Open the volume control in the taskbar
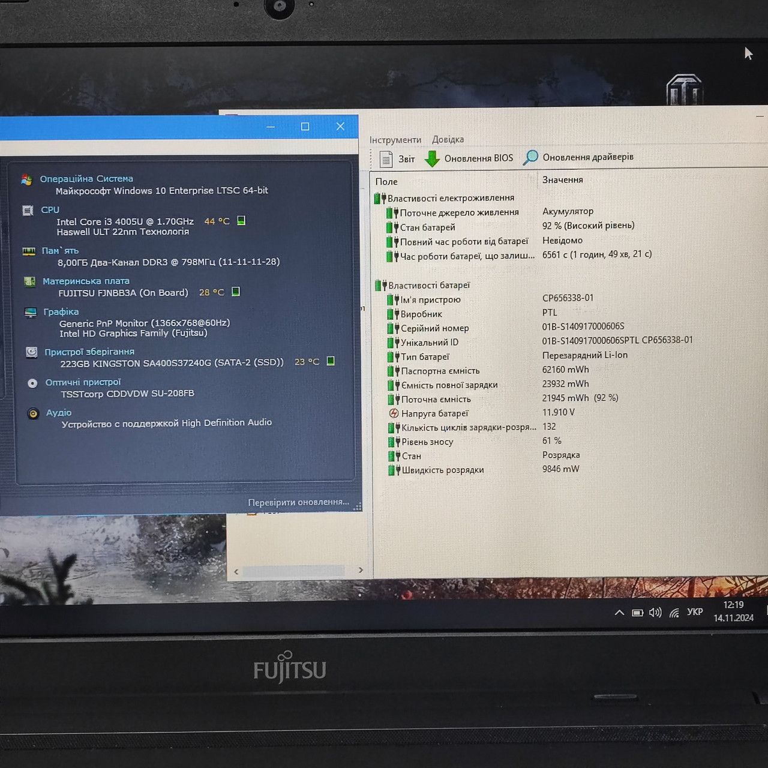The height and width of the screenshot is (768, 768). 655,613
